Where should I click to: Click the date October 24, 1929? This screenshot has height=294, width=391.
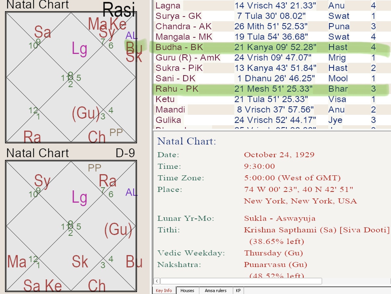click(x=279, y=155)
